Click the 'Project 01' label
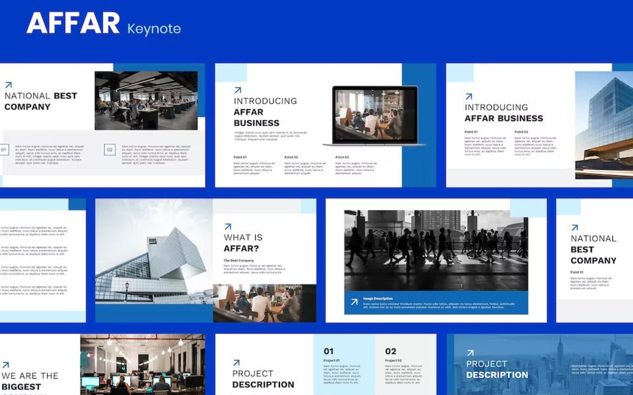The image size is (633, 395). (x=332, y=361)
